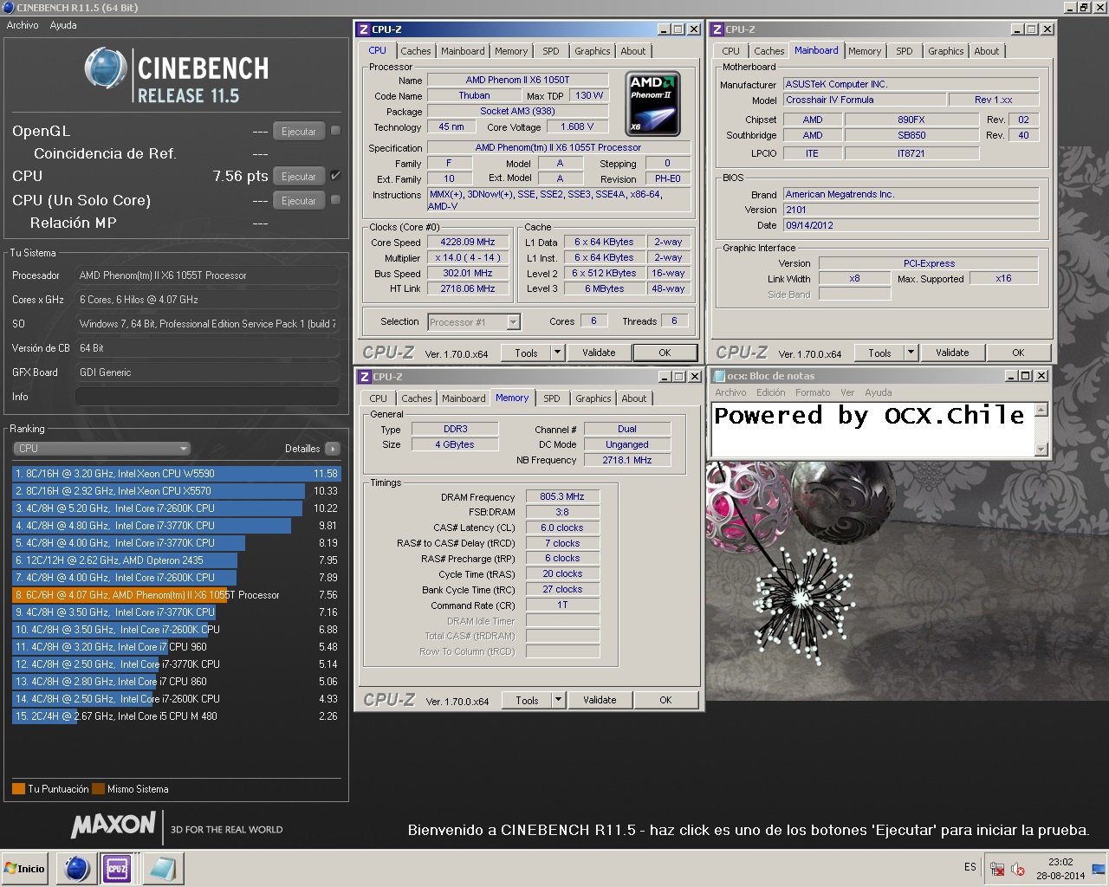This screenshot has width=1109, height=887.
Task: Select Graphics tab in Mainboard window
Action: point(945,51)
